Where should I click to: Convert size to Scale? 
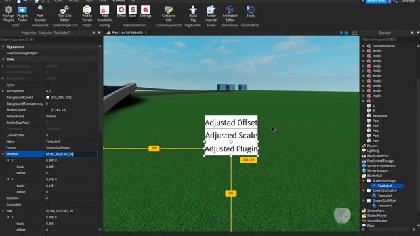133,12
